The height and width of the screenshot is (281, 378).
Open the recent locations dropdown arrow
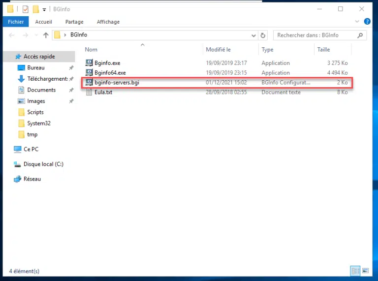tap(36, 35)
